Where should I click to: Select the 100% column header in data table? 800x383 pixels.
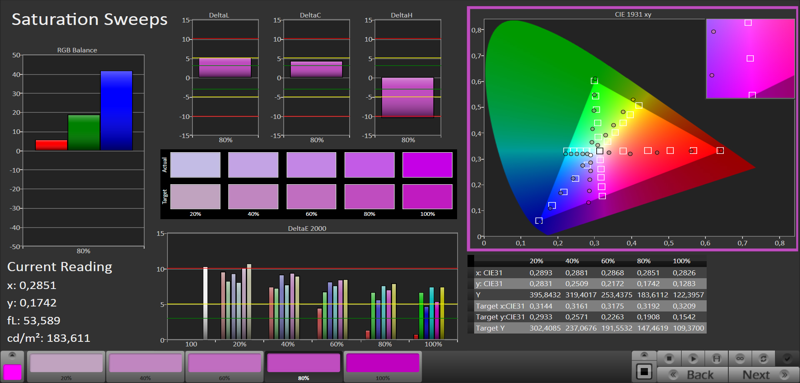682,261
